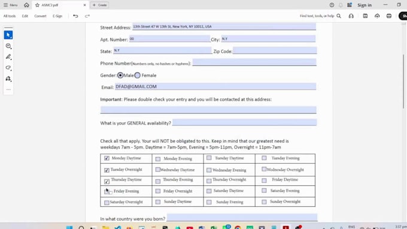Select the Female radio button

click(x=138, y=75)
